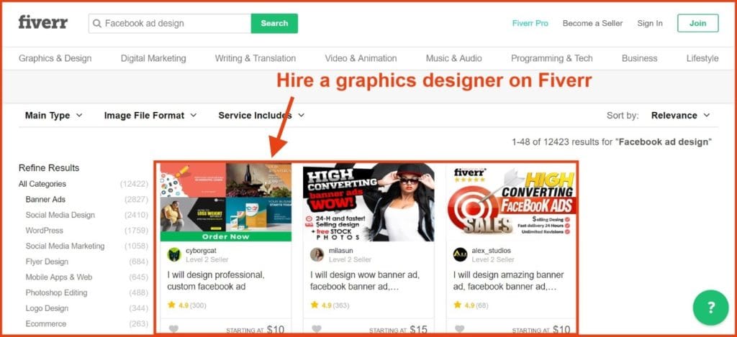Open the Sort by Relevance dropdown
Viewport: 737px width, 337px height.
click(681, 116)
